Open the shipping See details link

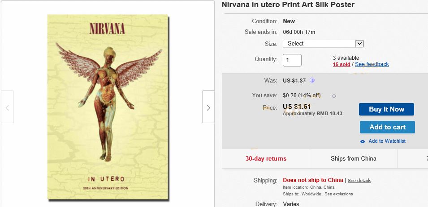pyautogui.click(x=359, y=181)
